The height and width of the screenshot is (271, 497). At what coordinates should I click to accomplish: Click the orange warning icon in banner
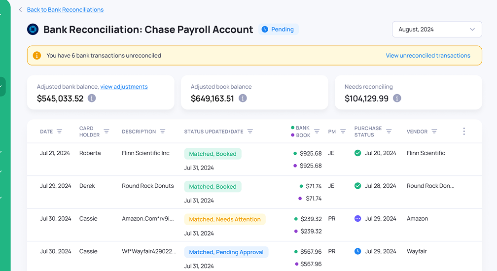37,56
